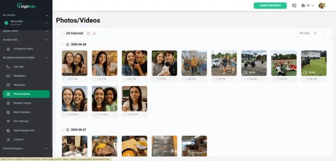Open the Keyloggers menu item
The width and height of the screenshot is (336, 161).
pos(26,76)
